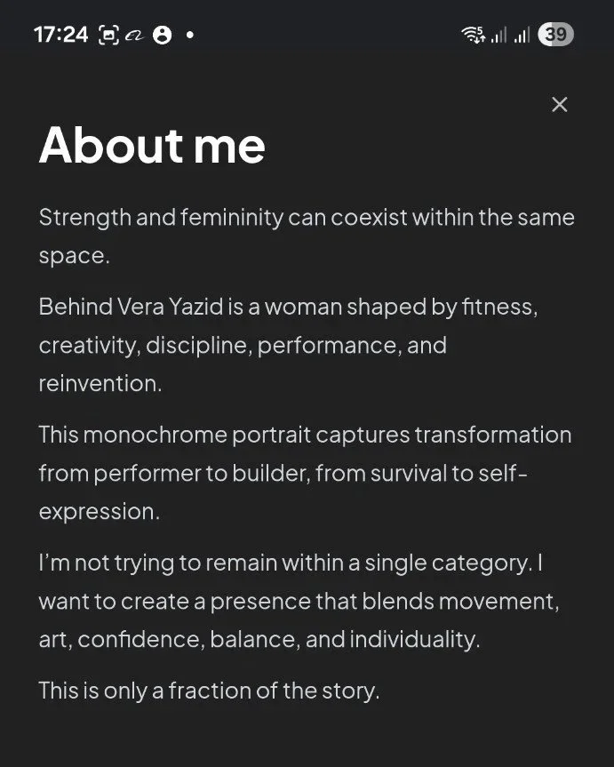Tap the screen capture status icon

coord(108,35)
